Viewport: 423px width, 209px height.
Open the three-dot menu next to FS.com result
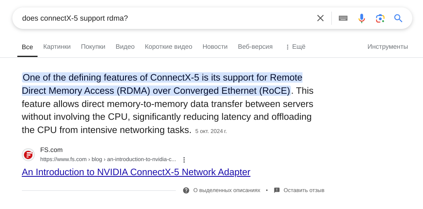(184, 159)
